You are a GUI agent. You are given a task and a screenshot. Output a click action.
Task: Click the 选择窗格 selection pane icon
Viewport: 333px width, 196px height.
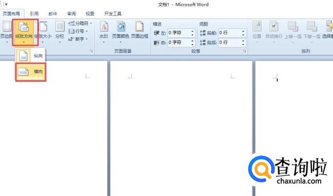[x=330, y=26]
